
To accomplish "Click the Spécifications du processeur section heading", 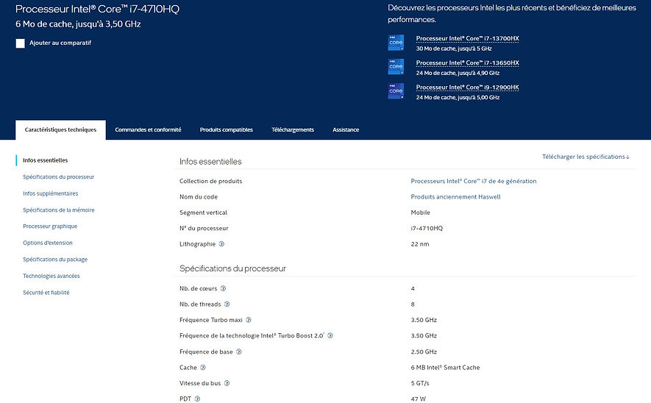I will [232, 268].
